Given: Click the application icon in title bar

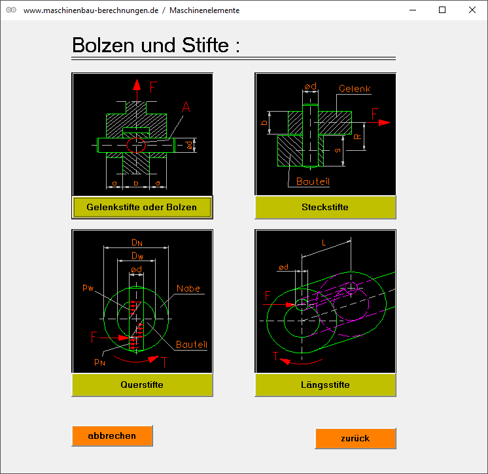Looking at the screenshot, I should click(x=10, y=10).
